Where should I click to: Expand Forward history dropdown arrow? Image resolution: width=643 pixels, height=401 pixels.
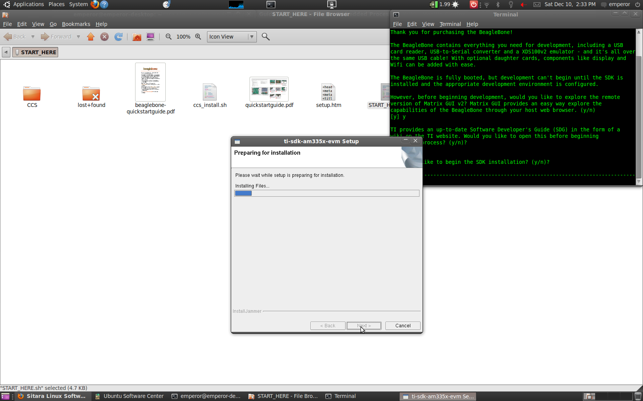78,37
